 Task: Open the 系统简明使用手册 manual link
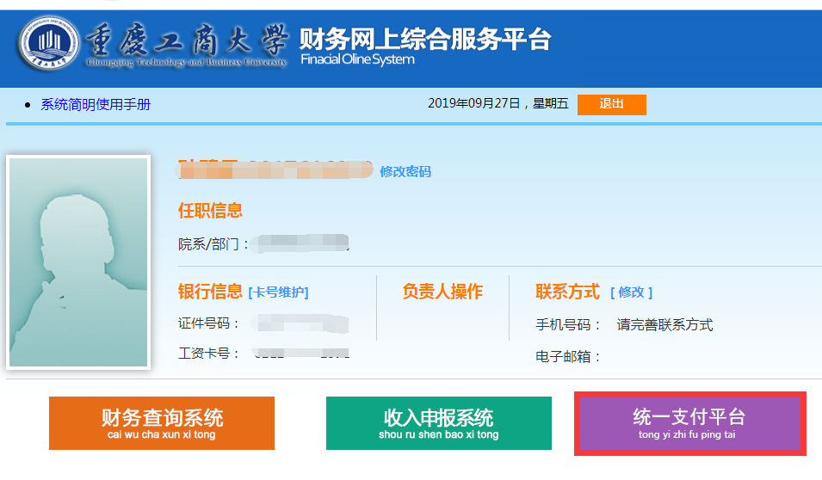click(96, 104)
